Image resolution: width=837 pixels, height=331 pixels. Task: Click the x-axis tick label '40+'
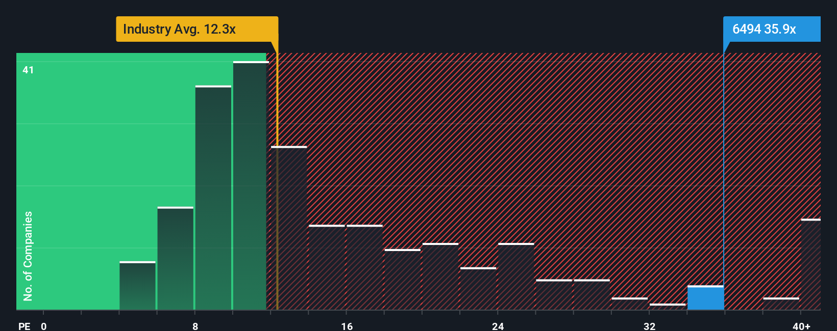point(802,326)
